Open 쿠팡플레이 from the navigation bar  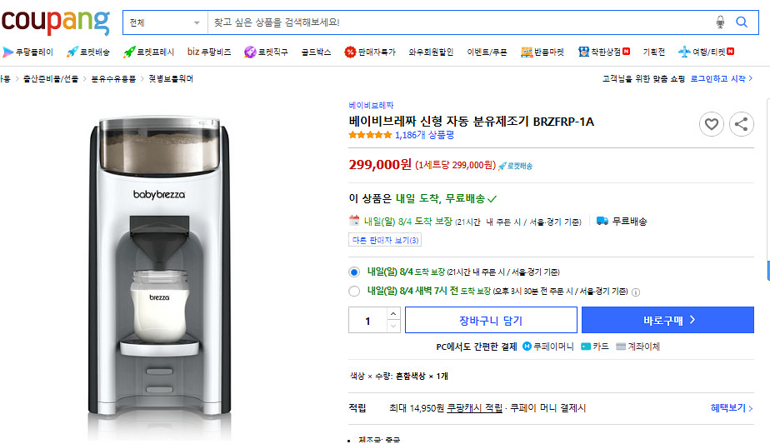[28, 52]
